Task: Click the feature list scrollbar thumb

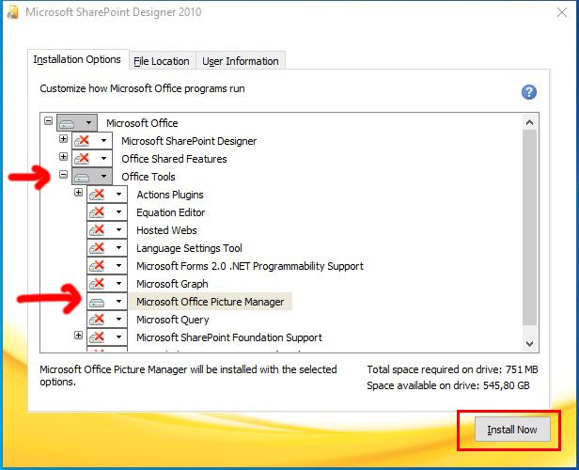Action: (x=529, y=227)
